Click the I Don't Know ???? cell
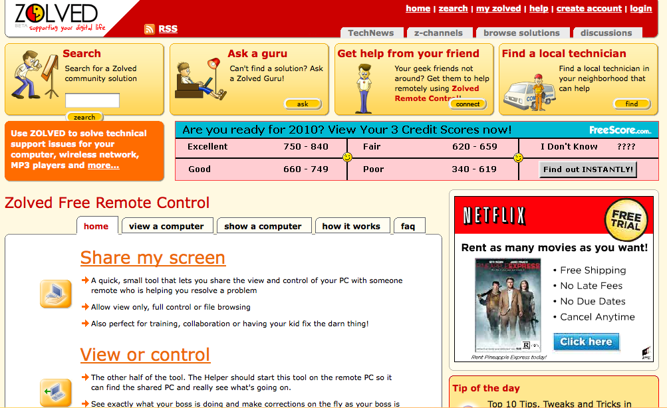 [589, 147]
